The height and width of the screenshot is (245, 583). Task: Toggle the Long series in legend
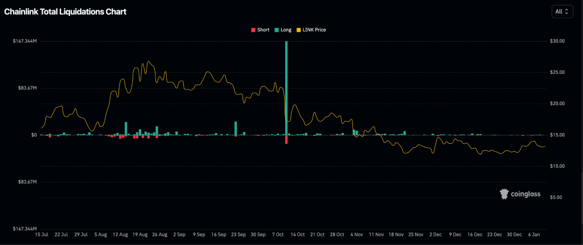tap(284, 30)
